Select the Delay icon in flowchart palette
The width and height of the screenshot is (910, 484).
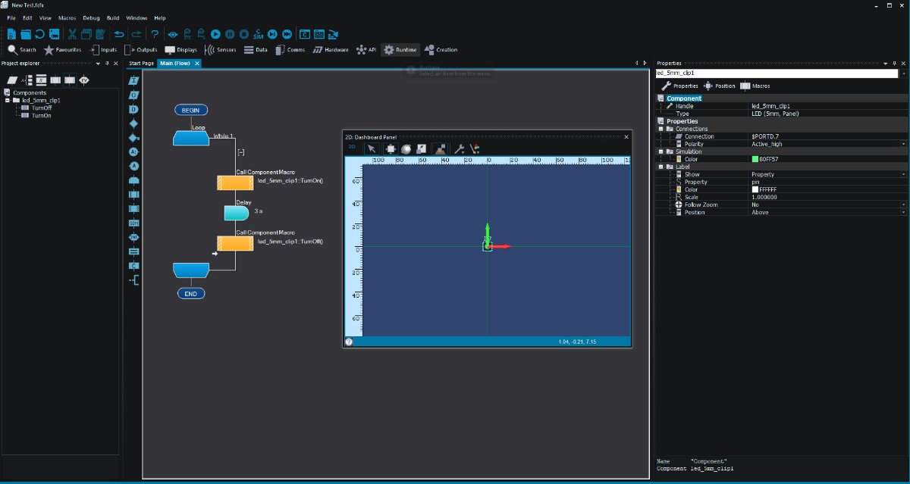coord(134,108)
